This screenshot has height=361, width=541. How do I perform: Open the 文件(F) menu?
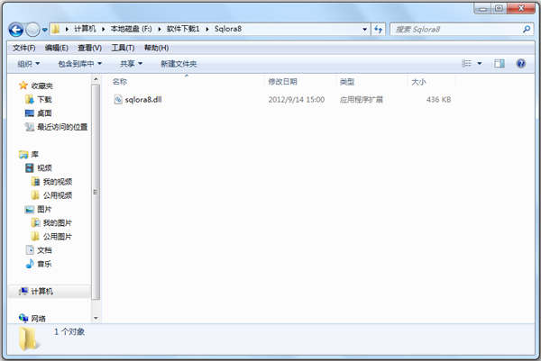[23, 48]
